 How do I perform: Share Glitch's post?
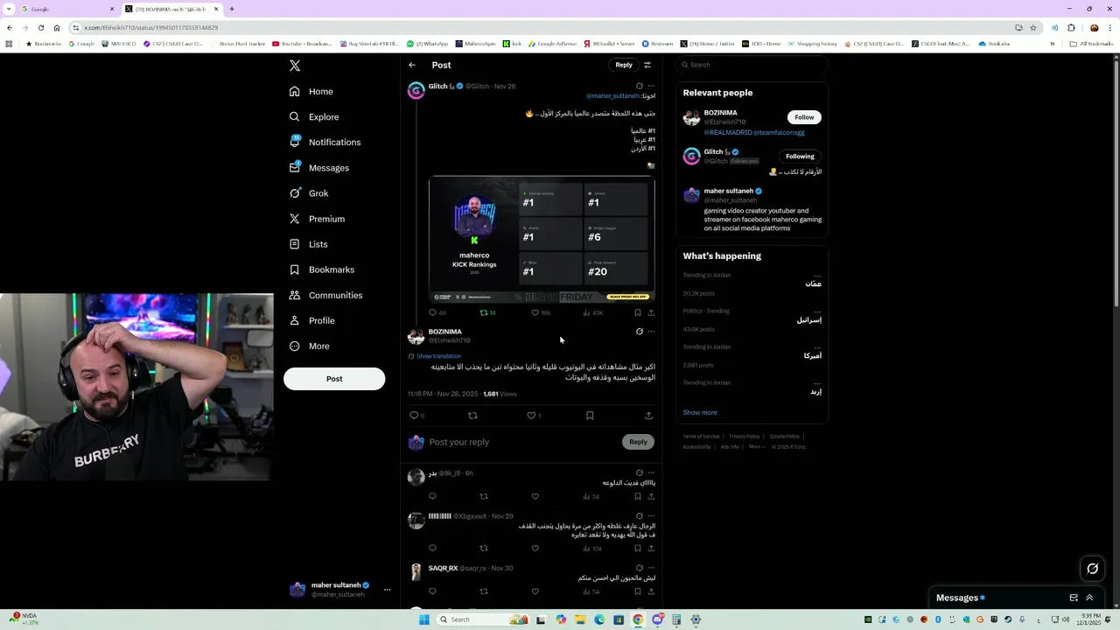[x=651, y=312]
